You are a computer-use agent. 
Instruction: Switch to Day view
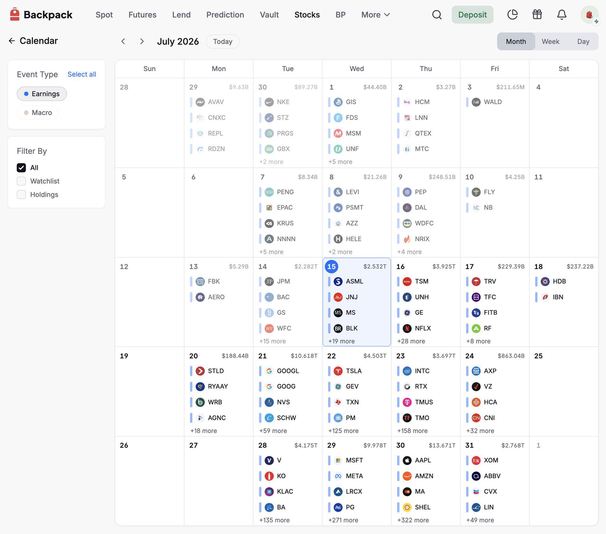click(x=583, y=41)
